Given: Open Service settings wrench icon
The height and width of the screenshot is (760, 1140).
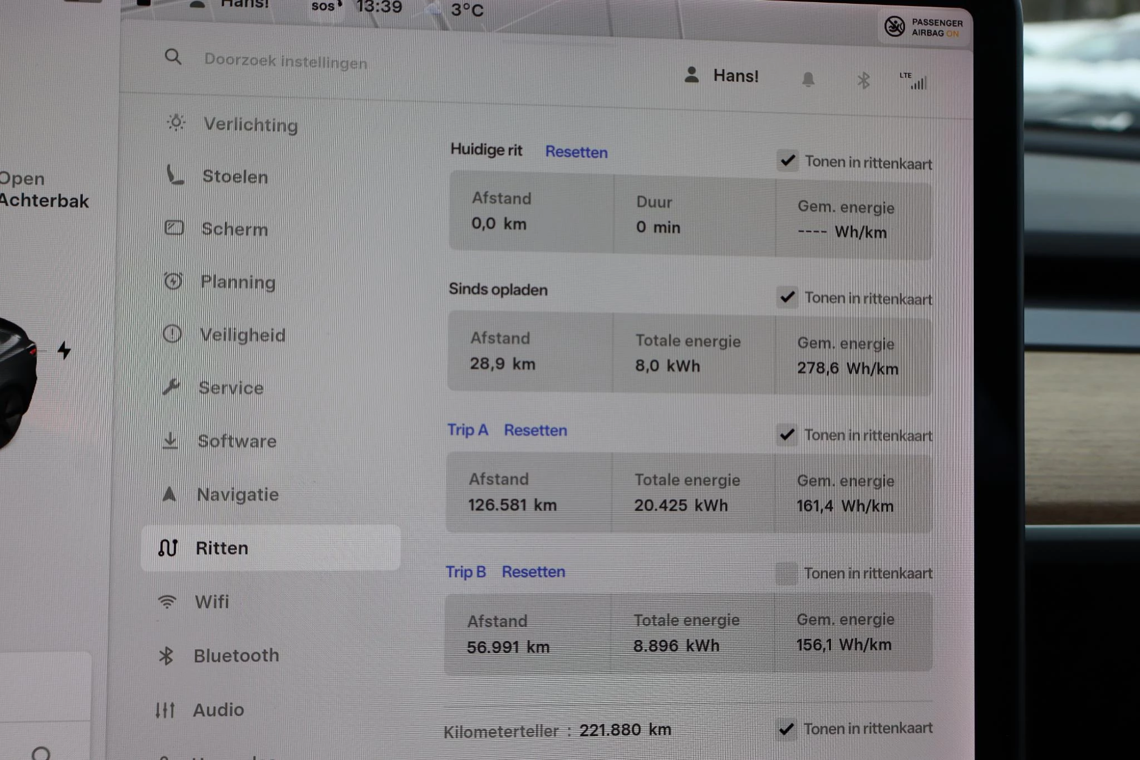Looking at the screenshot, I should click(171, 387).
